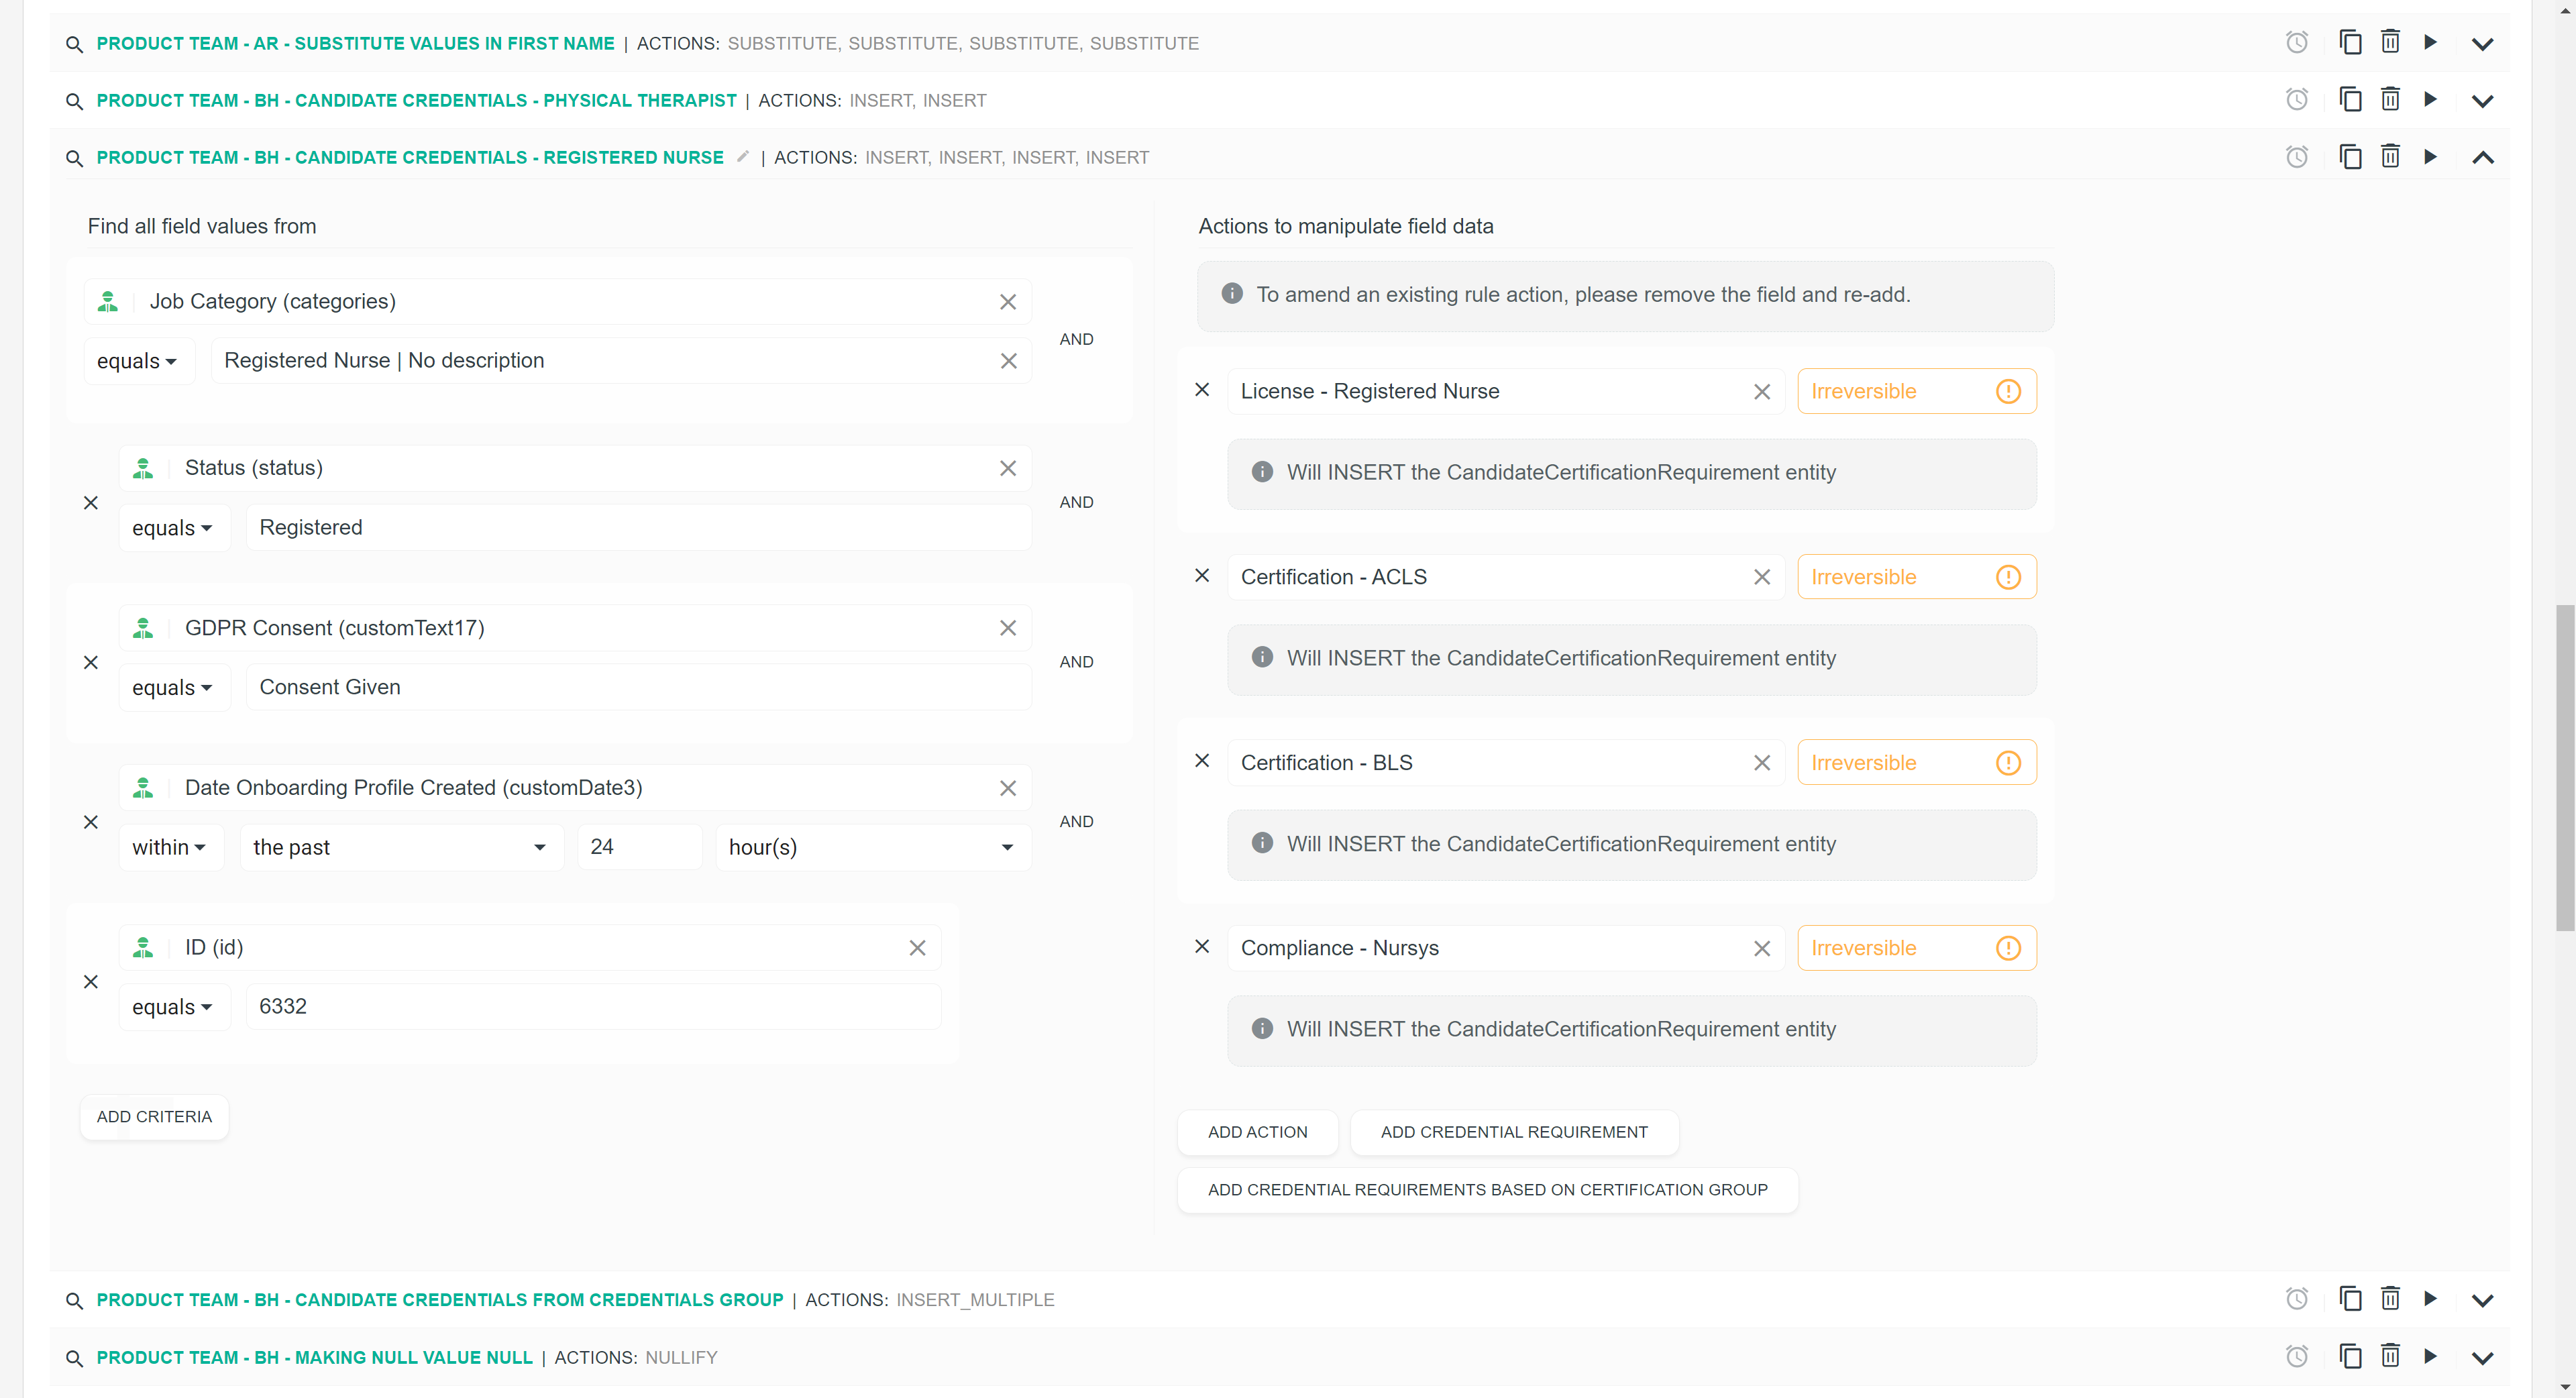The width and height of the screenshot is (2576, 1398).
Task: Duplicate the Physical Therapist credentials rule
Action: (x=2351, y=99)
